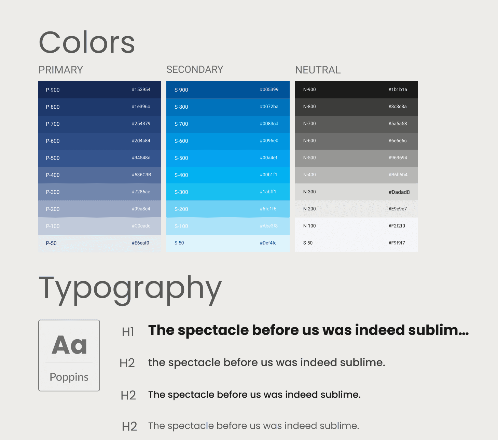Choose the S-600 swatch #0096e0
This screenshot has height=440, width=498.
pos(228,141)
